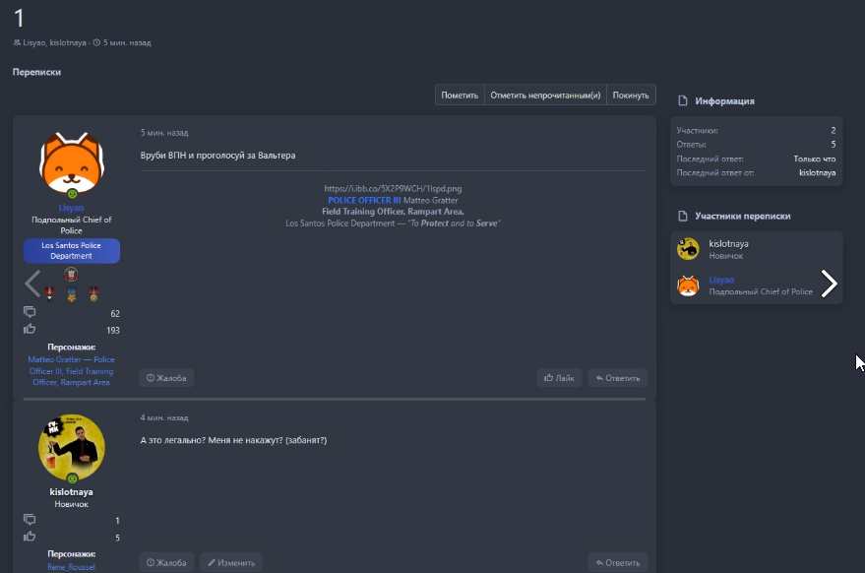The image size is (865, 573).
Task: Leave the conversation with the Покинуть button
Action: tap(631, 95)
